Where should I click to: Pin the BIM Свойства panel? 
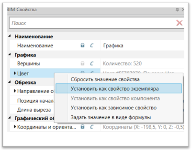(x=177, y=9)
